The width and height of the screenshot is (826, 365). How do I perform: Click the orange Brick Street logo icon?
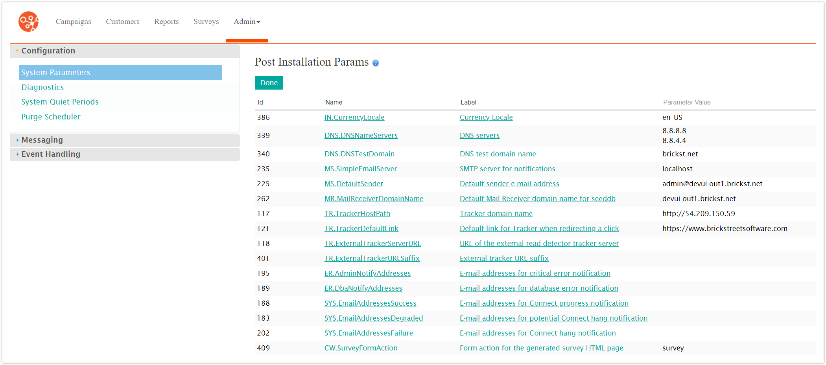coord(28,22)
